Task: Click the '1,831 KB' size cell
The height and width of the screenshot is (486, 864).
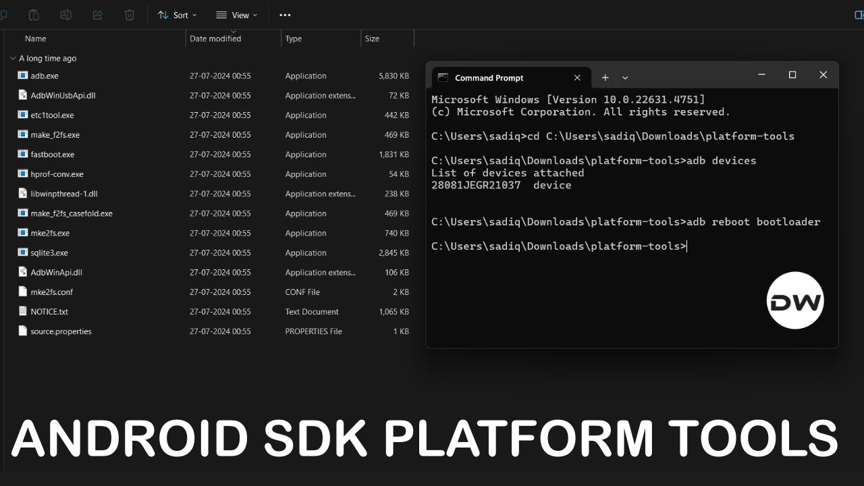Action: pyautogui.click(x=394, y=154)
